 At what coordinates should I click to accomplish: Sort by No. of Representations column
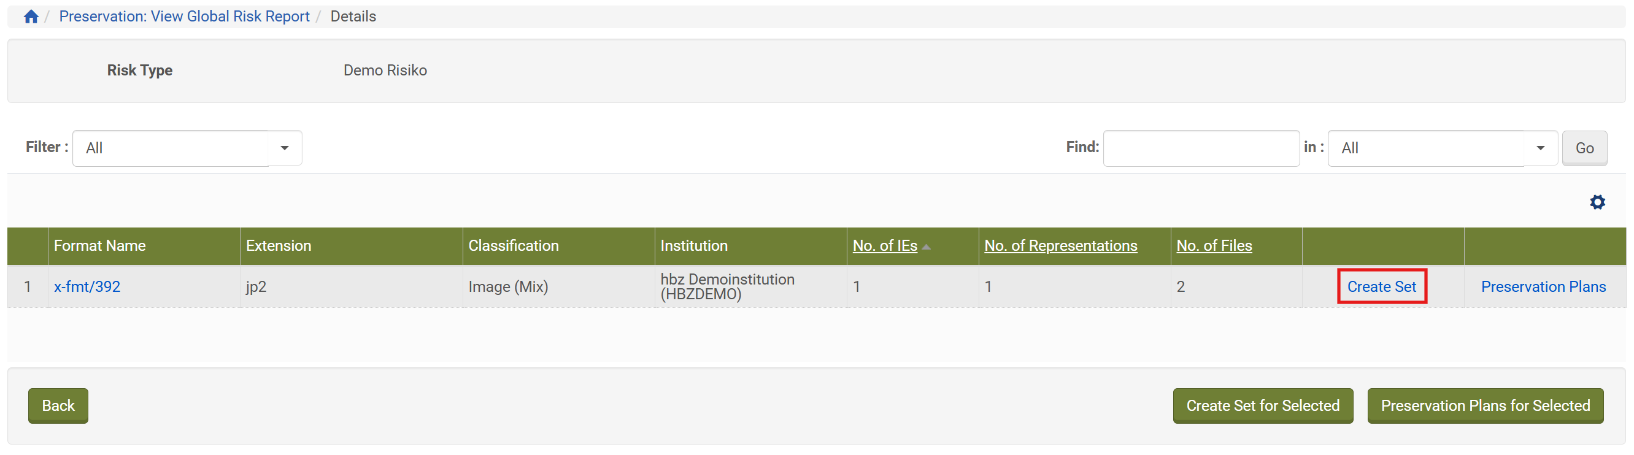[x=1060, y=246]
